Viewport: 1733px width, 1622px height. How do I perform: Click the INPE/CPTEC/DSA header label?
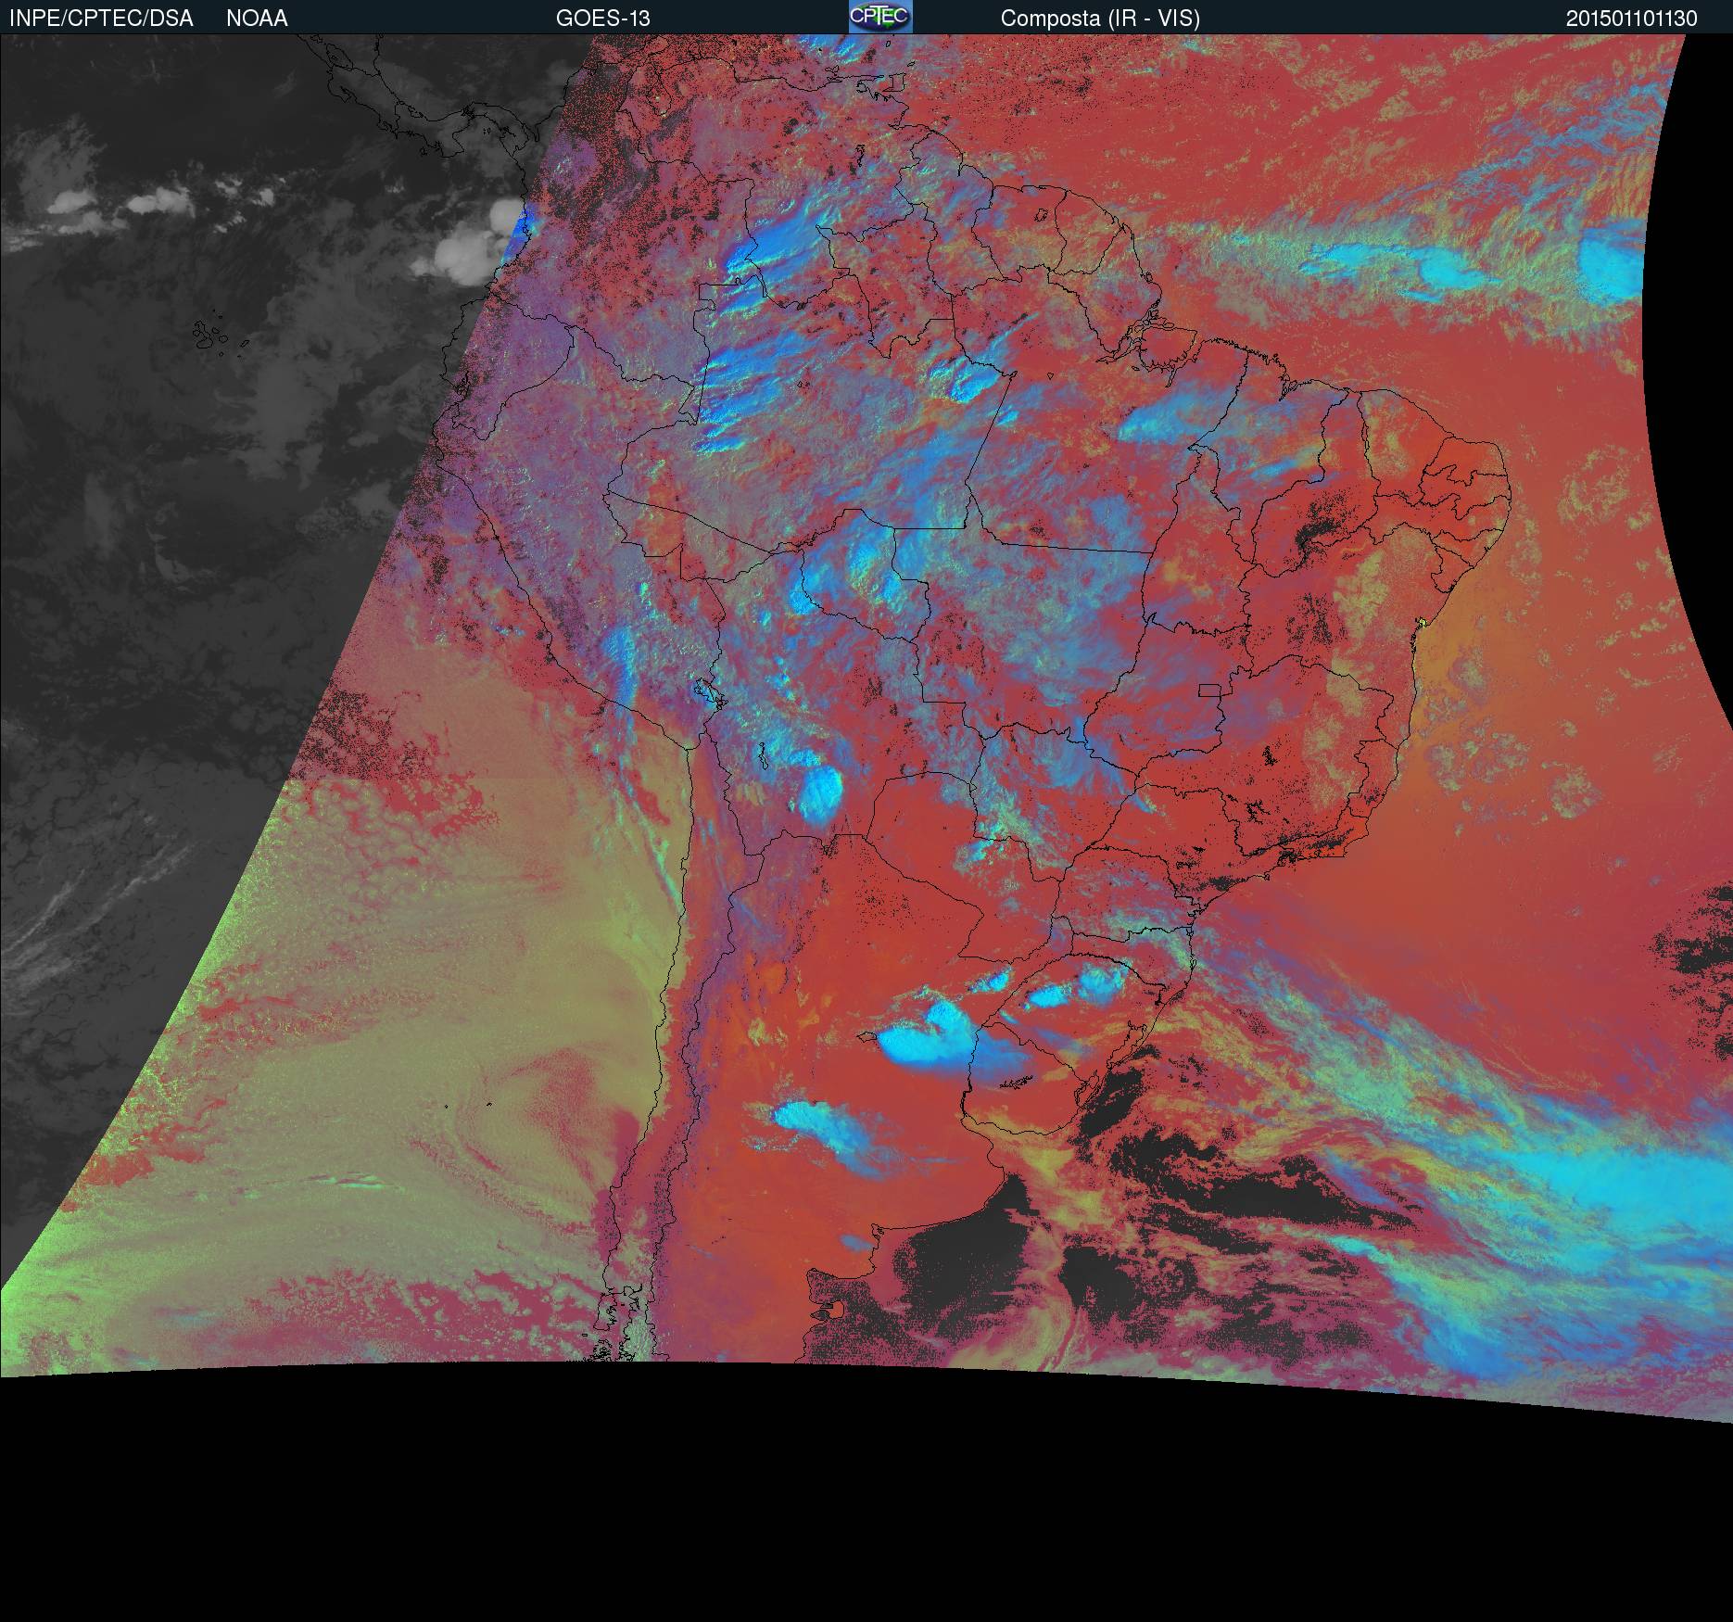click(x=101, y=18)
